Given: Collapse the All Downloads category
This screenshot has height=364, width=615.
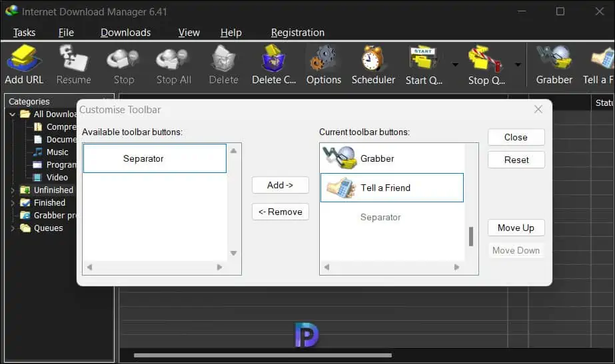Looking at the screenshot, I should (x=12, y=114).
